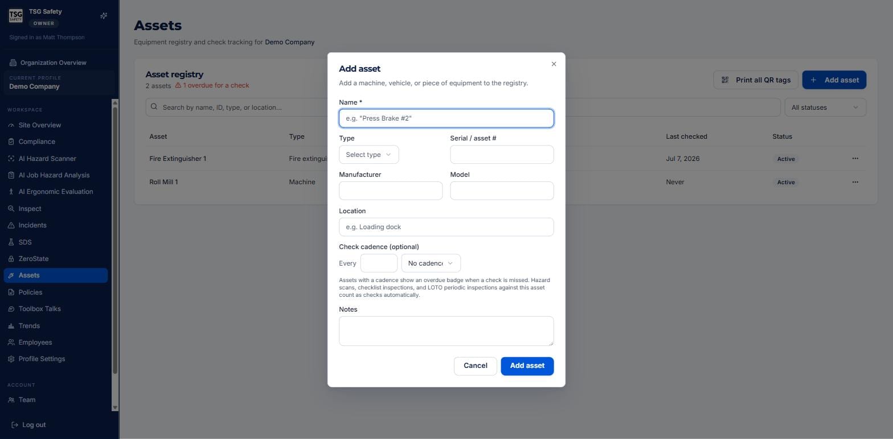Screen dimensions: 893x439
Task: Click the Employees people icon
Action: 11,342
